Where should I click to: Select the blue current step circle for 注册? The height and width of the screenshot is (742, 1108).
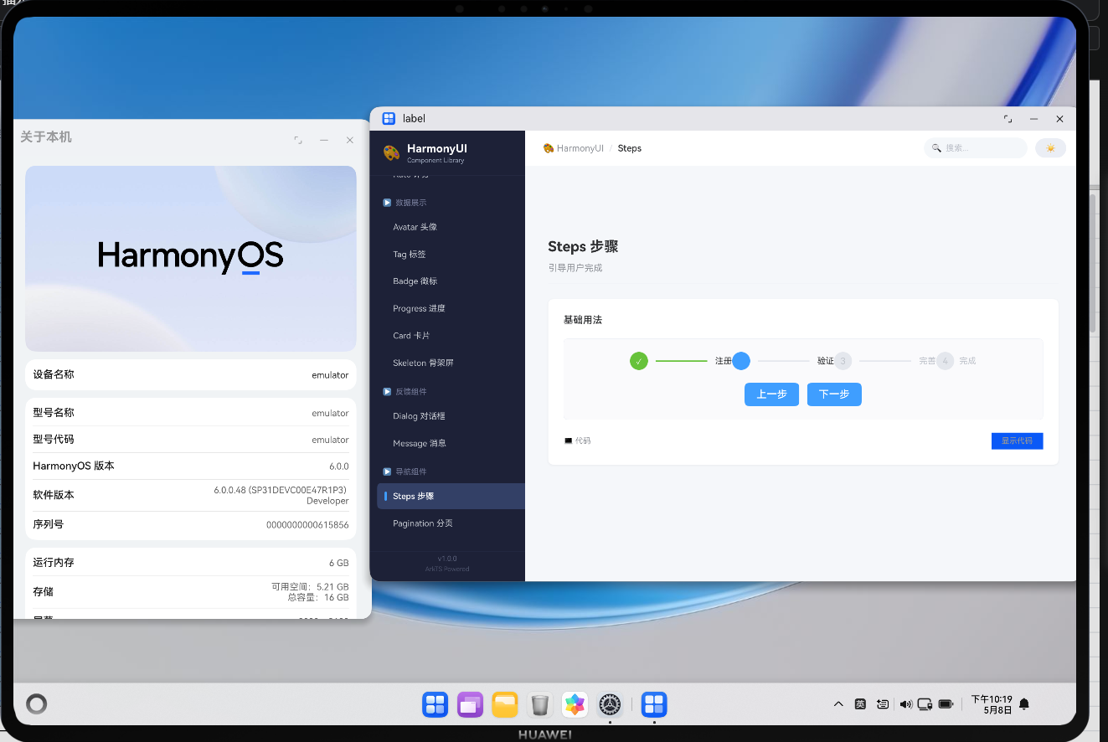[x=741, y=361]
